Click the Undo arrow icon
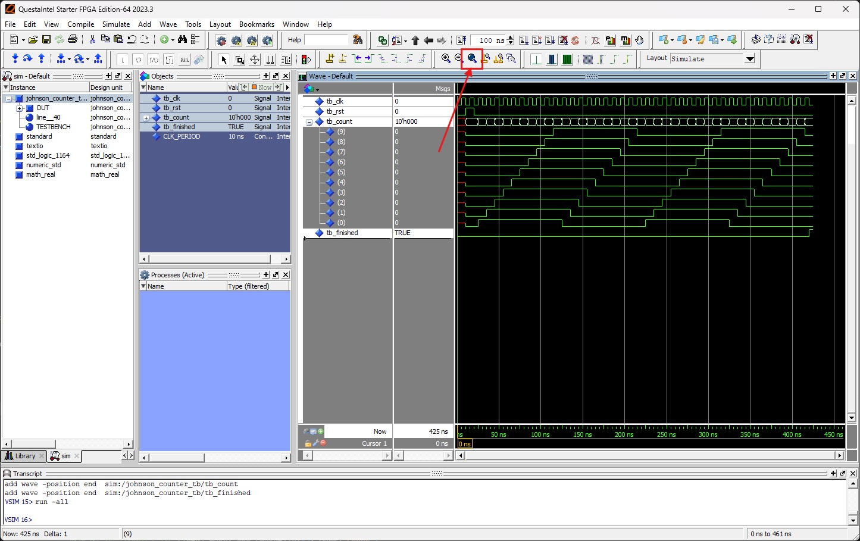 click(x=132, y=39)
